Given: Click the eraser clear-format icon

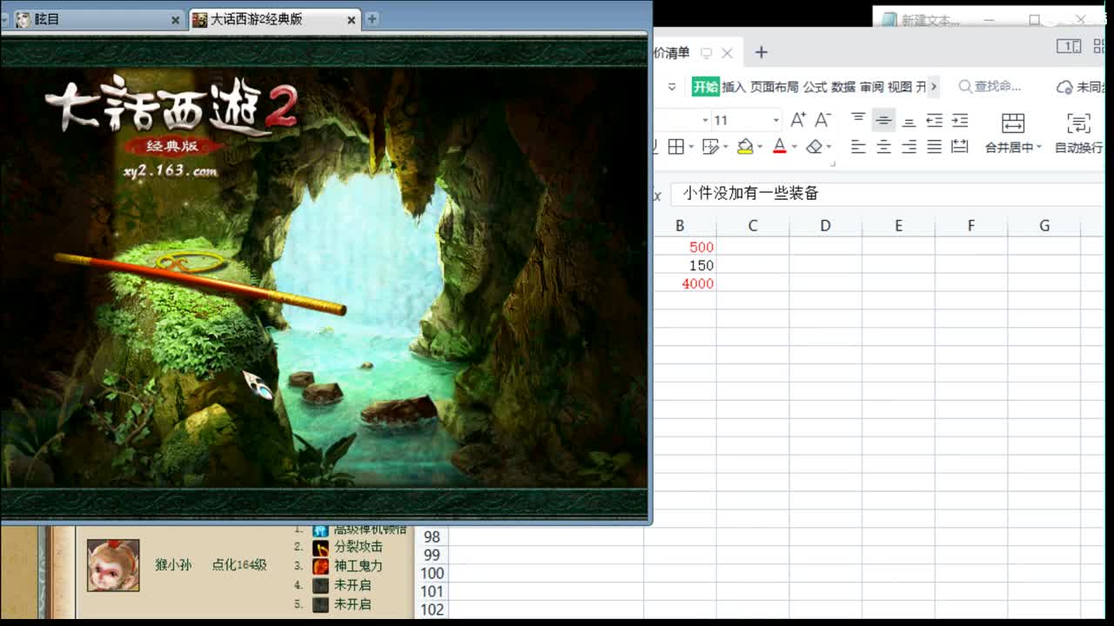Looking at the screenshot, I should coord(814,147).
